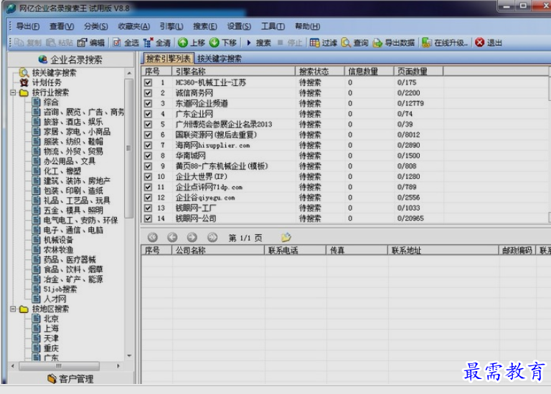Click the tree horizontal scroll-right arrow
This screenshot has width=551, height=394.
tap(118, 366)
